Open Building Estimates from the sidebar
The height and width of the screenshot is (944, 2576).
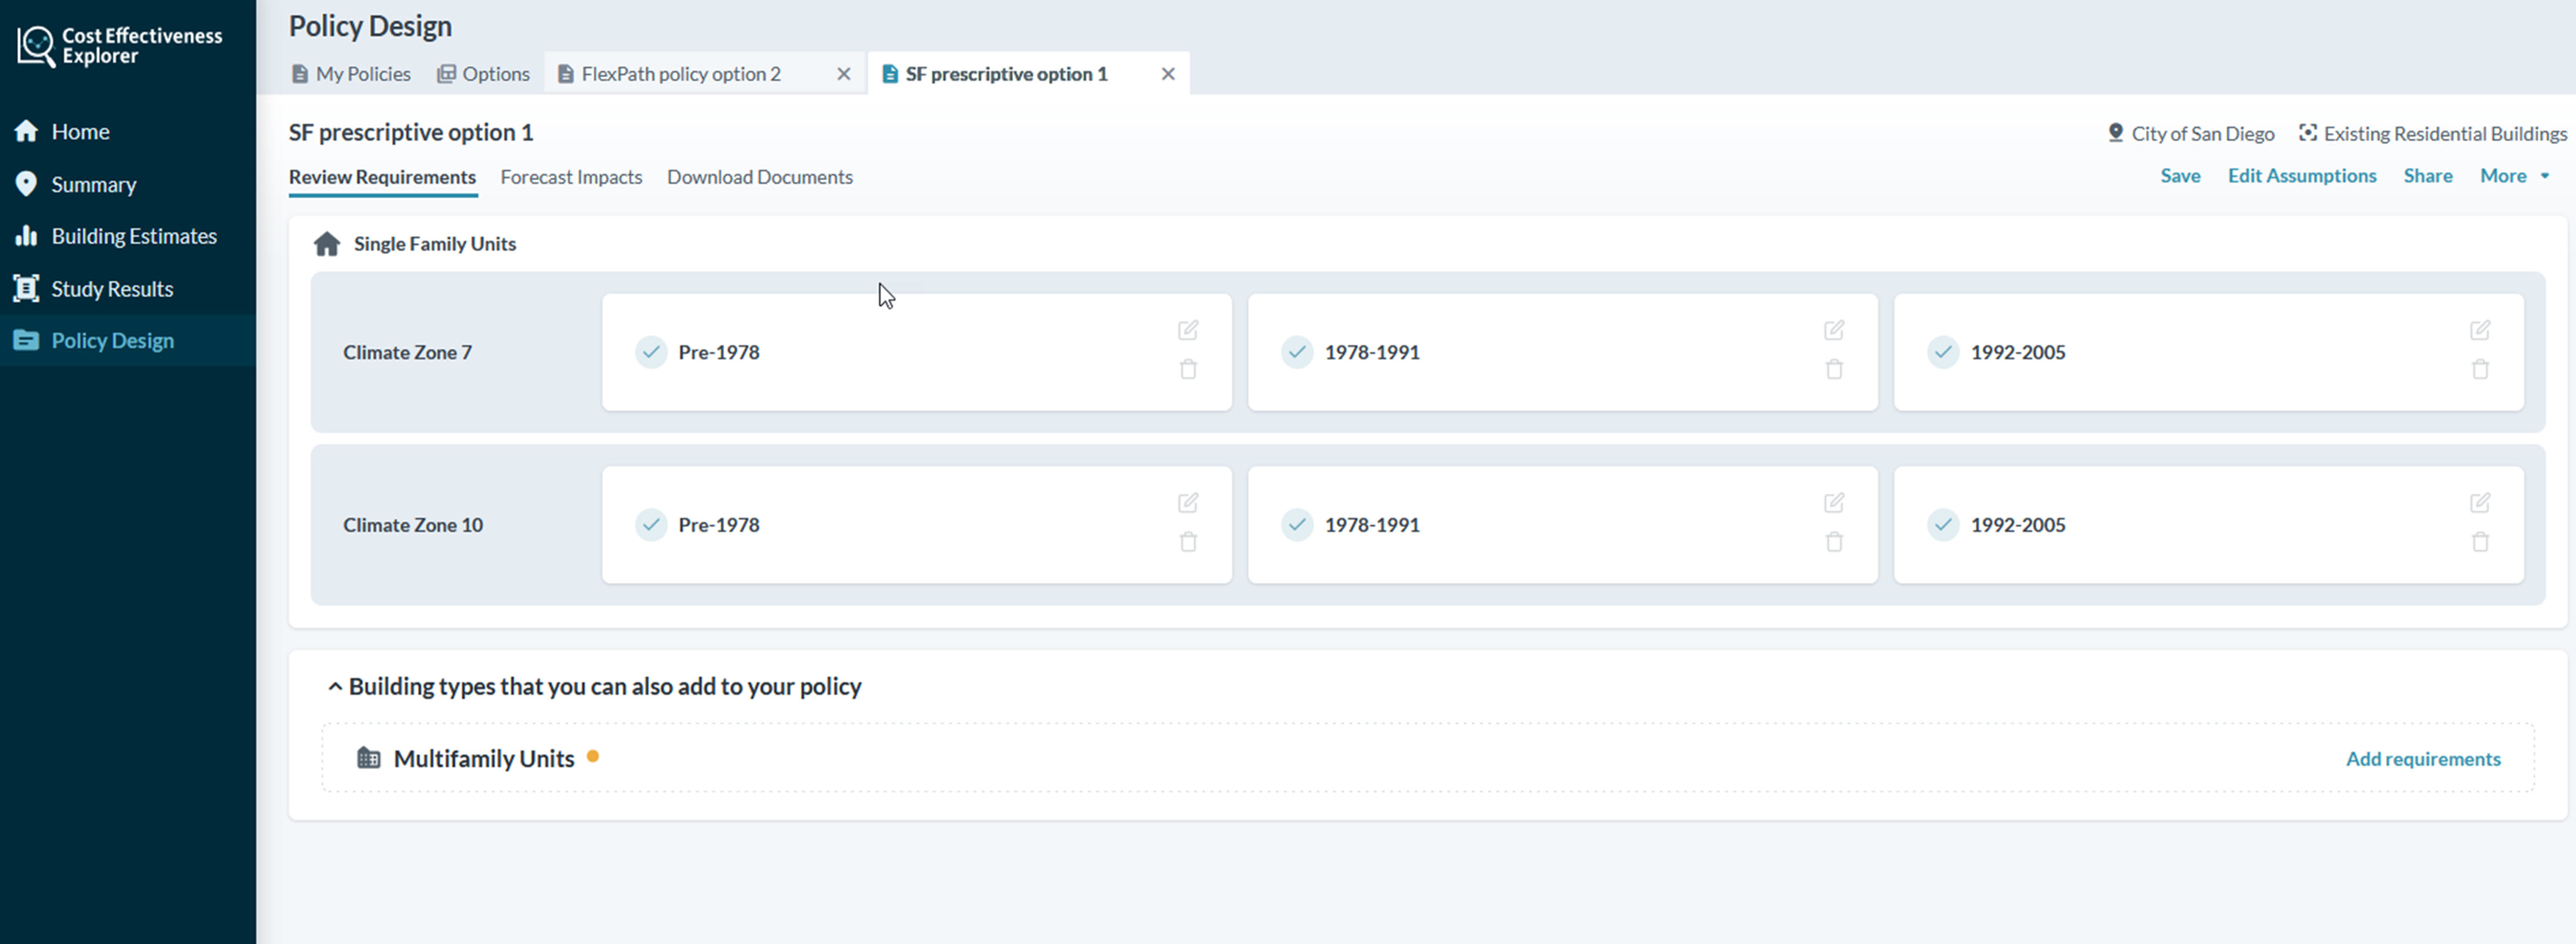tap(27, 236)
